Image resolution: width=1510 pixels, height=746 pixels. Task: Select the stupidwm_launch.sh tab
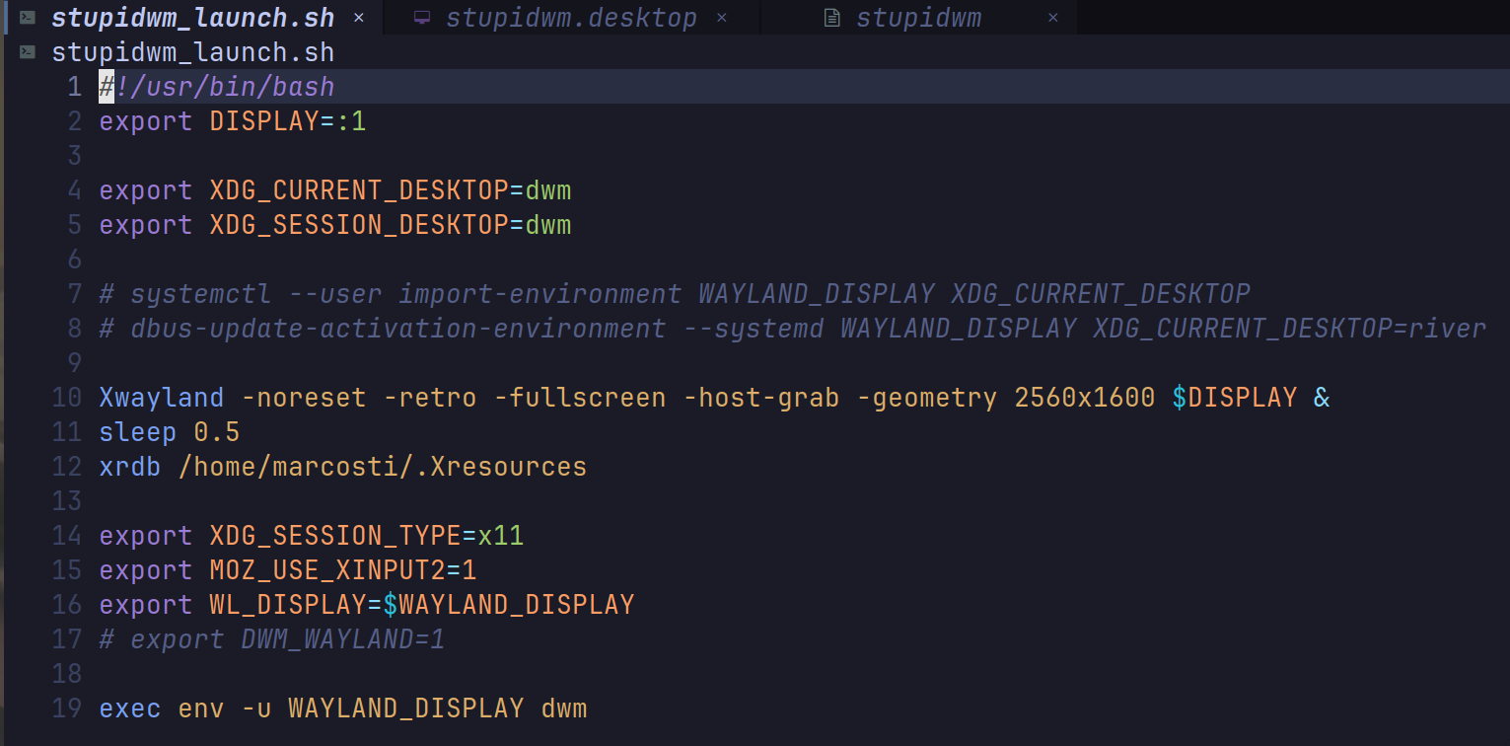(x=192, y=18)
